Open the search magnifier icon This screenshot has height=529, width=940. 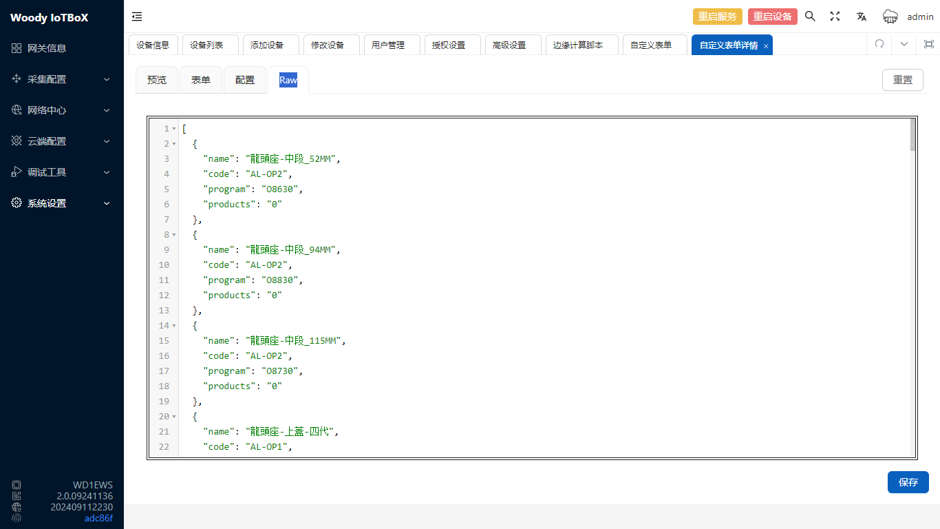(810, 17)
